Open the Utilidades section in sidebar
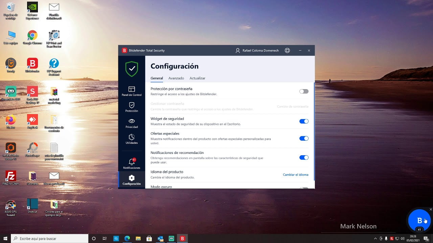Screen dimensions: 433x243 coord(132,139)
